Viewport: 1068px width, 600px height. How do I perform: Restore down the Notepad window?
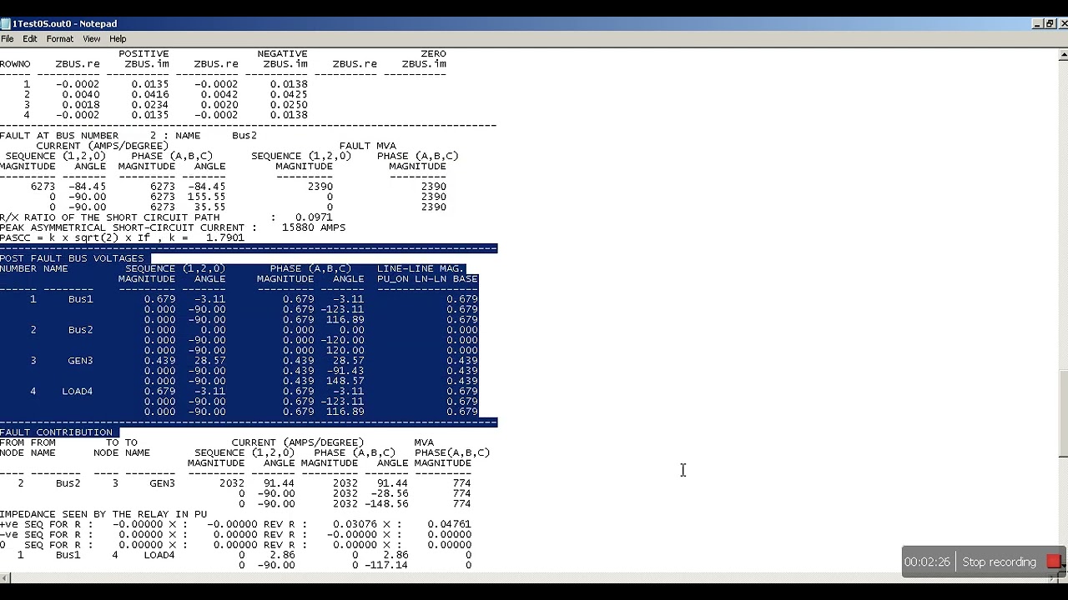(x=1050, y=23)
